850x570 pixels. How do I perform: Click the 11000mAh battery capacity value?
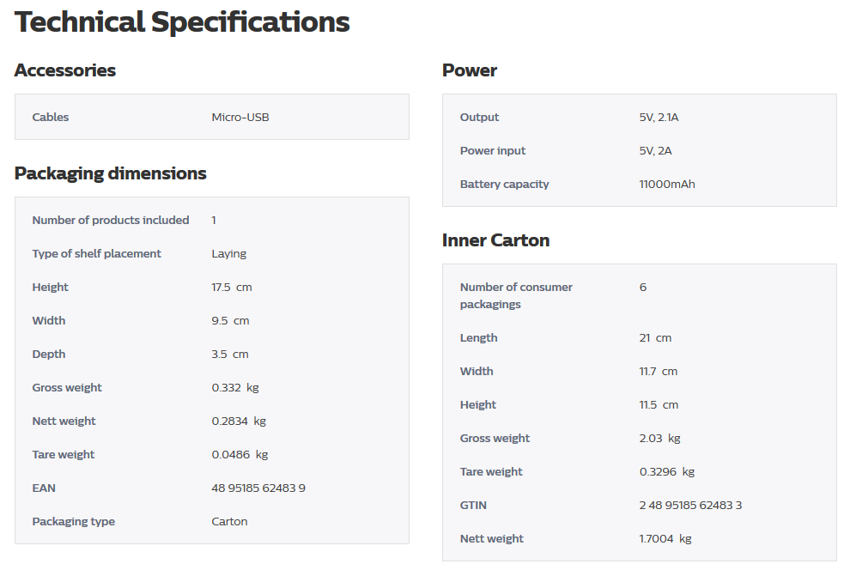(x=667, y=185)
